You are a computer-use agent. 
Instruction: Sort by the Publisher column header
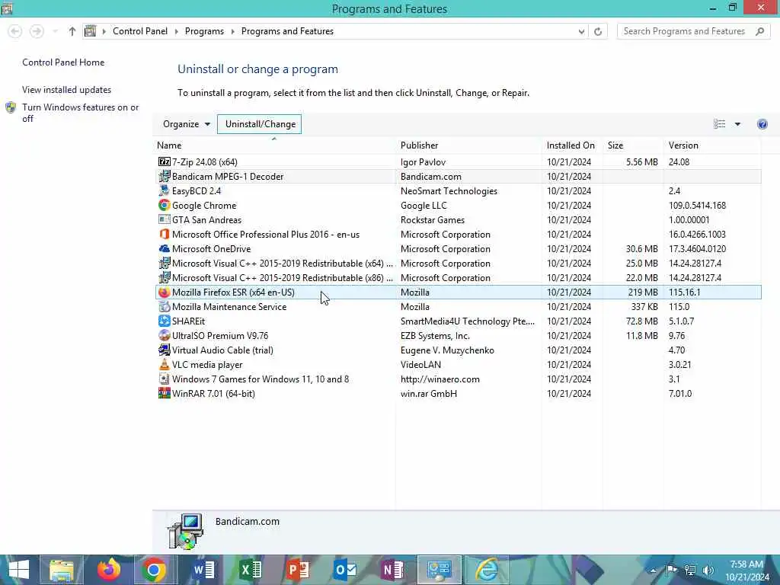tap(468, 145)
